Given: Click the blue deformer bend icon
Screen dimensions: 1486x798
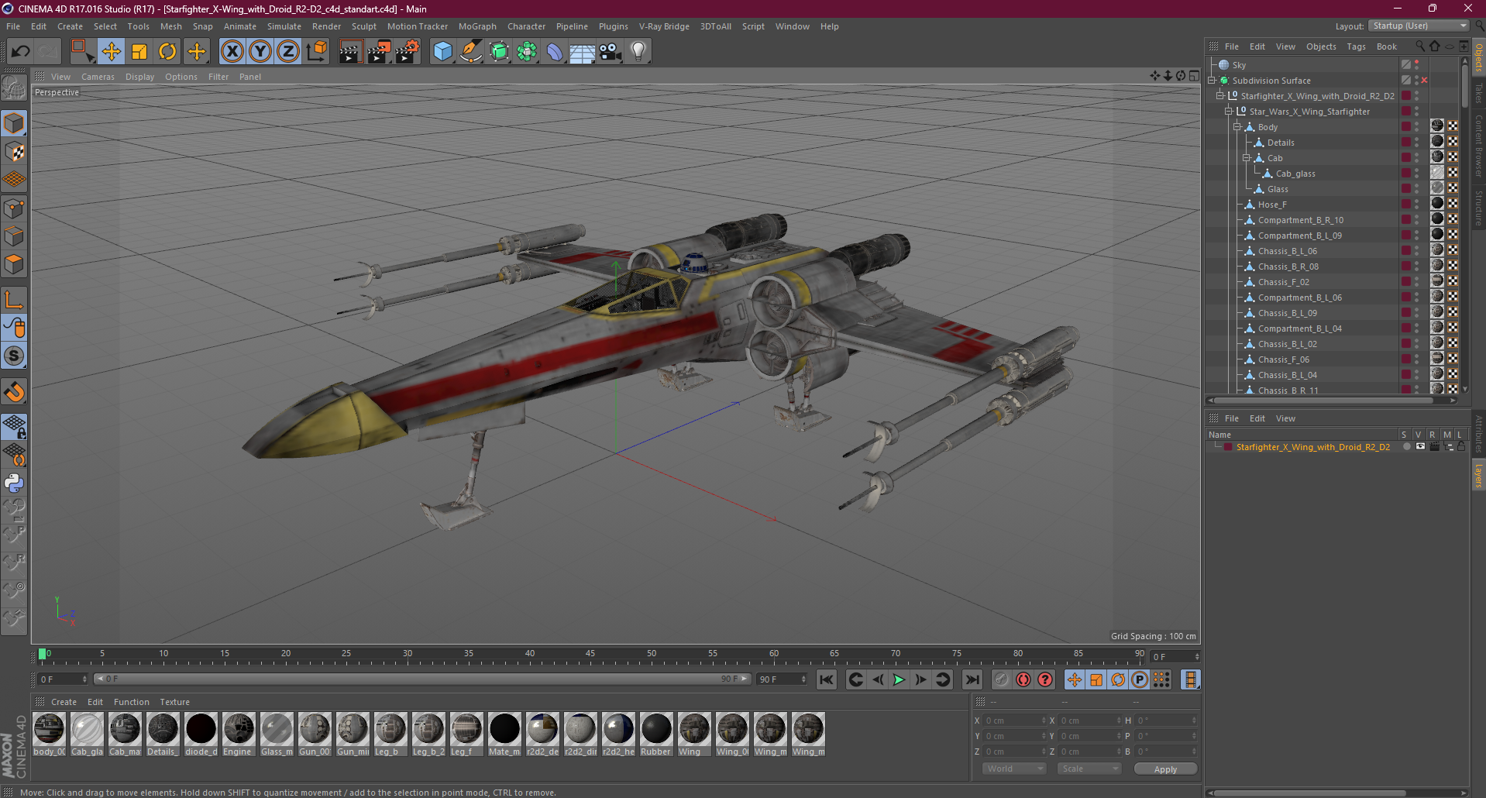Looking at the screenshot, I should point(555,51).
